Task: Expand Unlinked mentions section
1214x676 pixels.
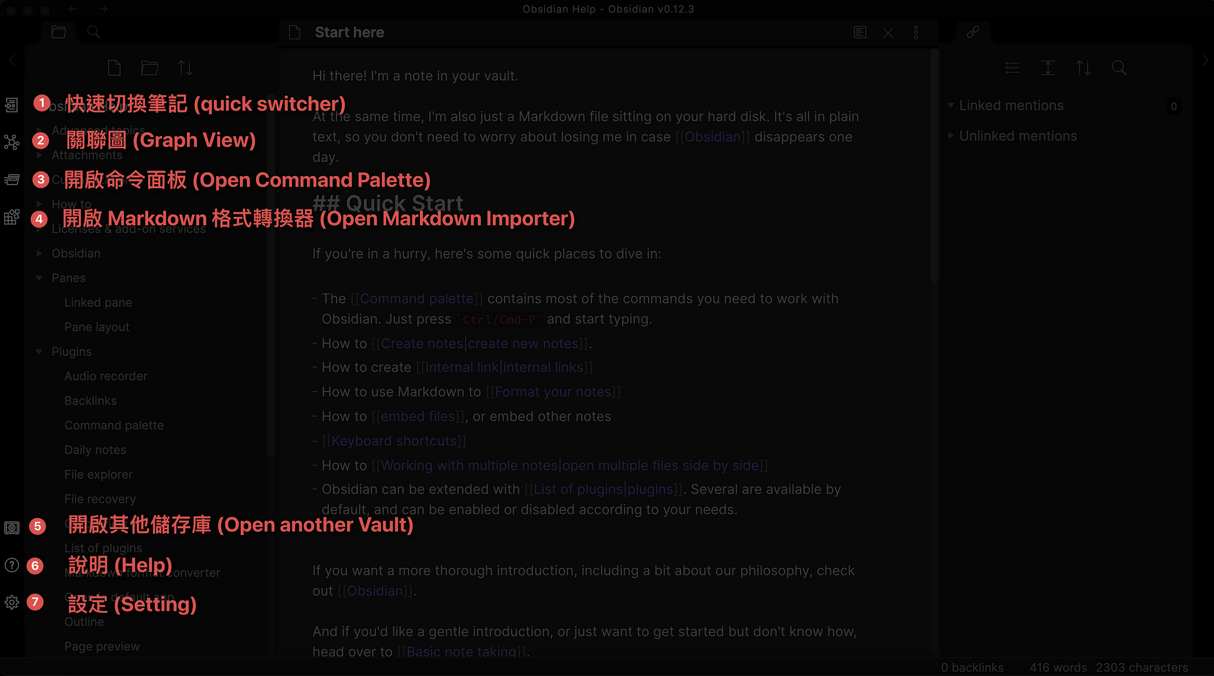Action: (x=951, y=136)
